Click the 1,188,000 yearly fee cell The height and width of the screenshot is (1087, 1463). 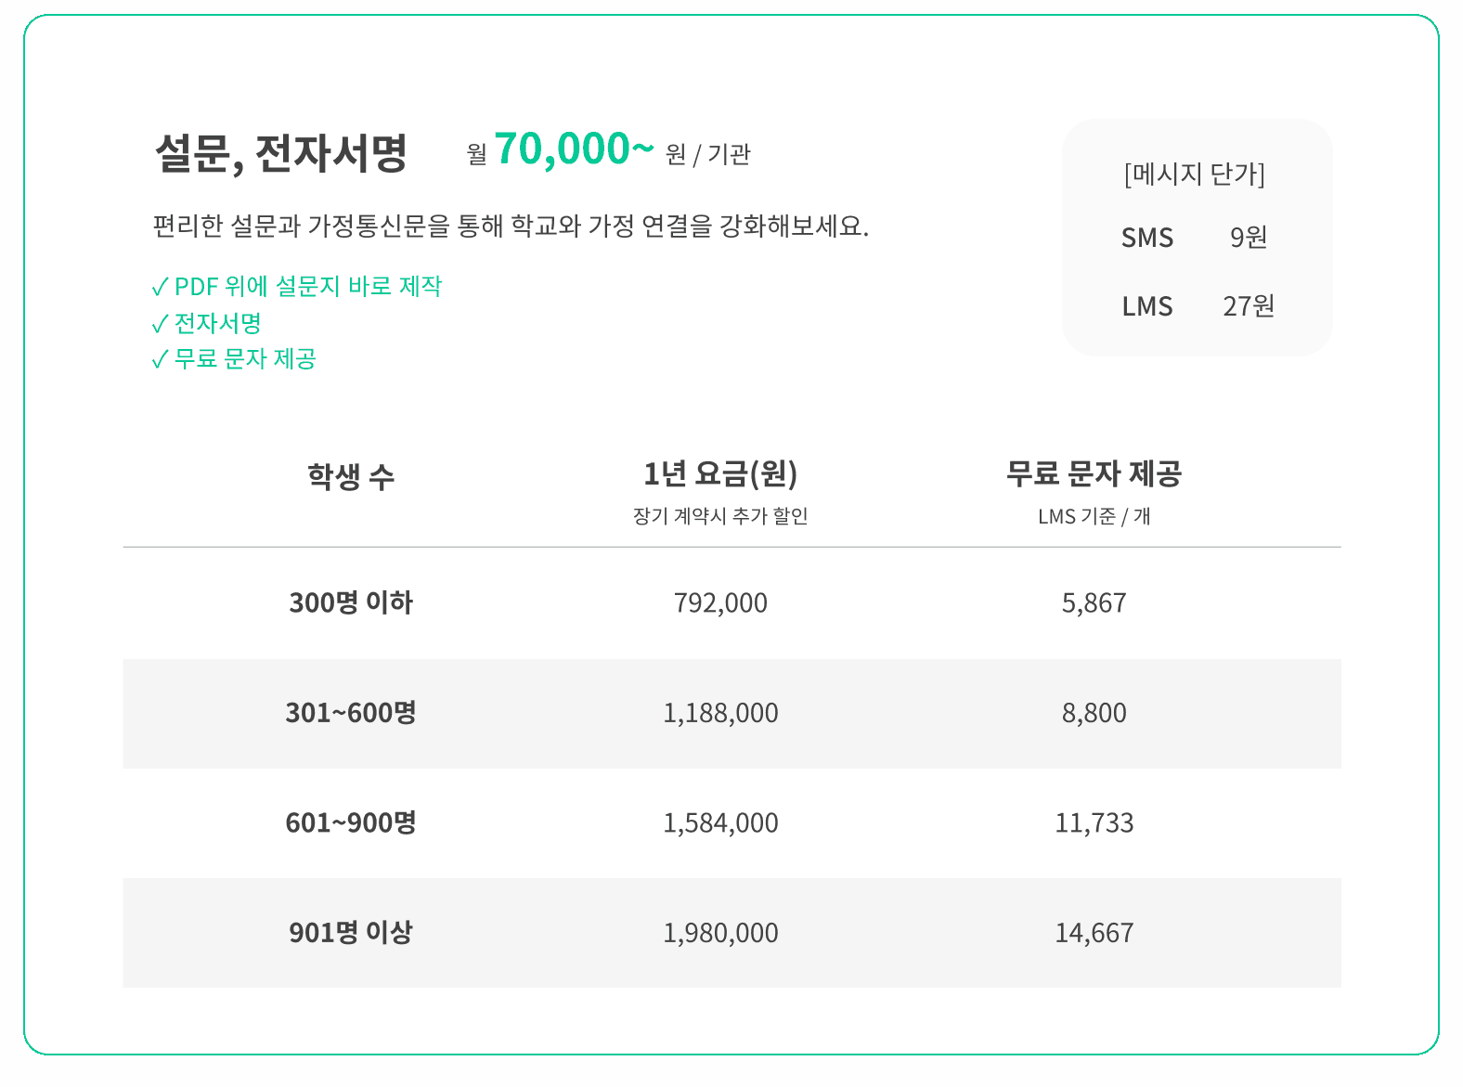[x=720, y=713]
